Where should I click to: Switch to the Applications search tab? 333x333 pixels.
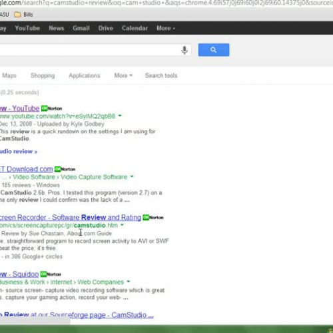click(x=85, y=76)
